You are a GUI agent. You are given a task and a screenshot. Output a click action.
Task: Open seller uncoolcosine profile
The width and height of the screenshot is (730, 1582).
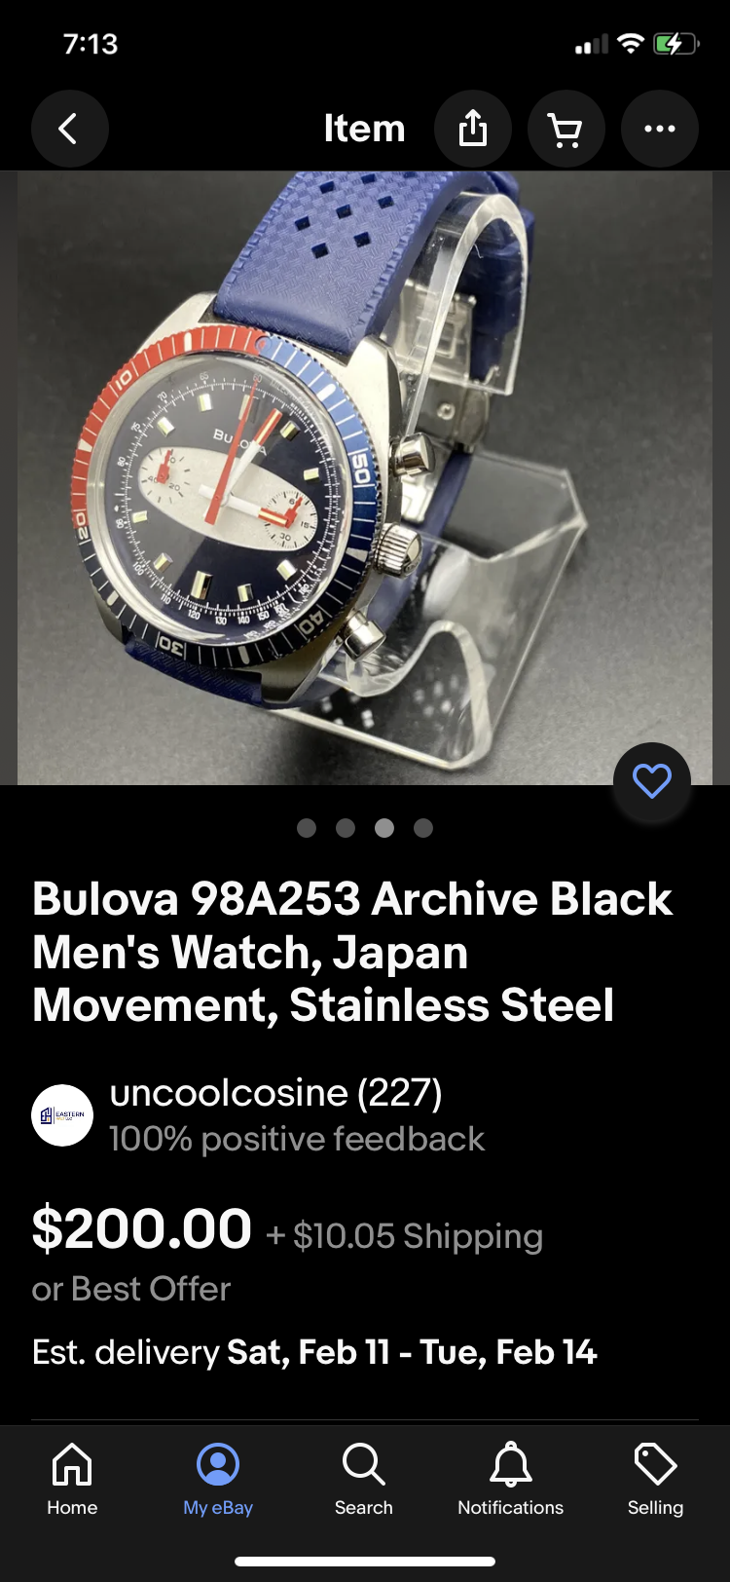(x=276, y=1093)
